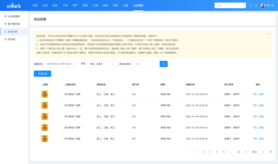Open QR thumbnail in first table row
This screenshot has height=164, width=278.
45,94
